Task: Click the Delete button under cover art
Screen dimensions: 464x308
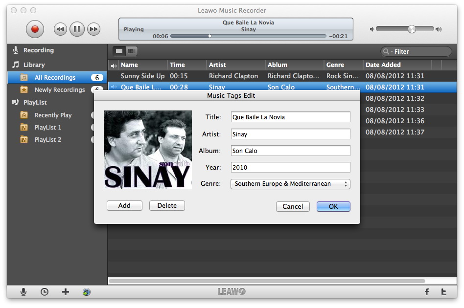Action: [167, 206]
